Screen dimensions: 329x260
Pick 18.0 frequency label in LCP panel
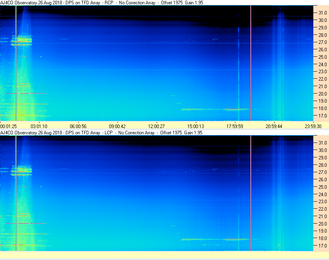(x=323, y=238)
